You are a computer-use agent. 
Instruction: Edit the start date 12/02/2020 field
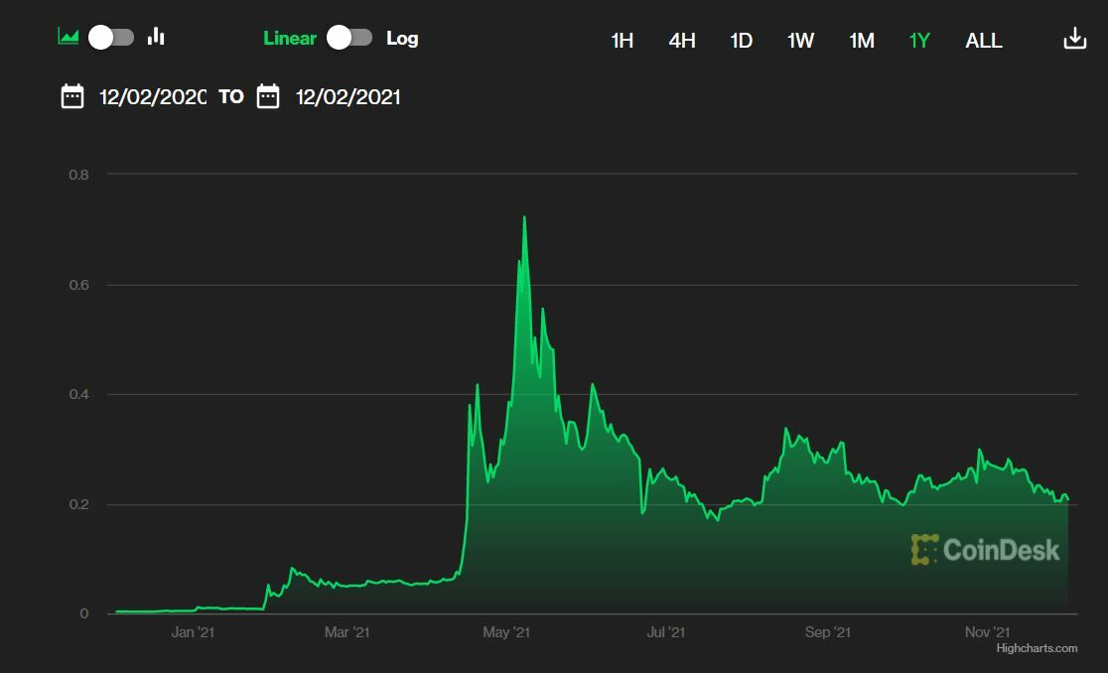[x=153, y=96]
